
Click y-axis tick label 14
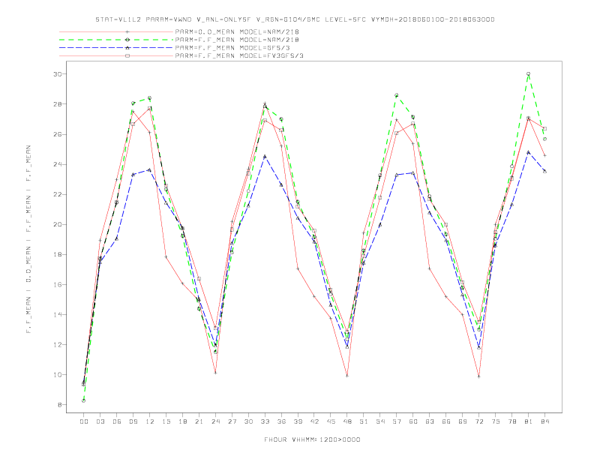[x=58, y=315]
